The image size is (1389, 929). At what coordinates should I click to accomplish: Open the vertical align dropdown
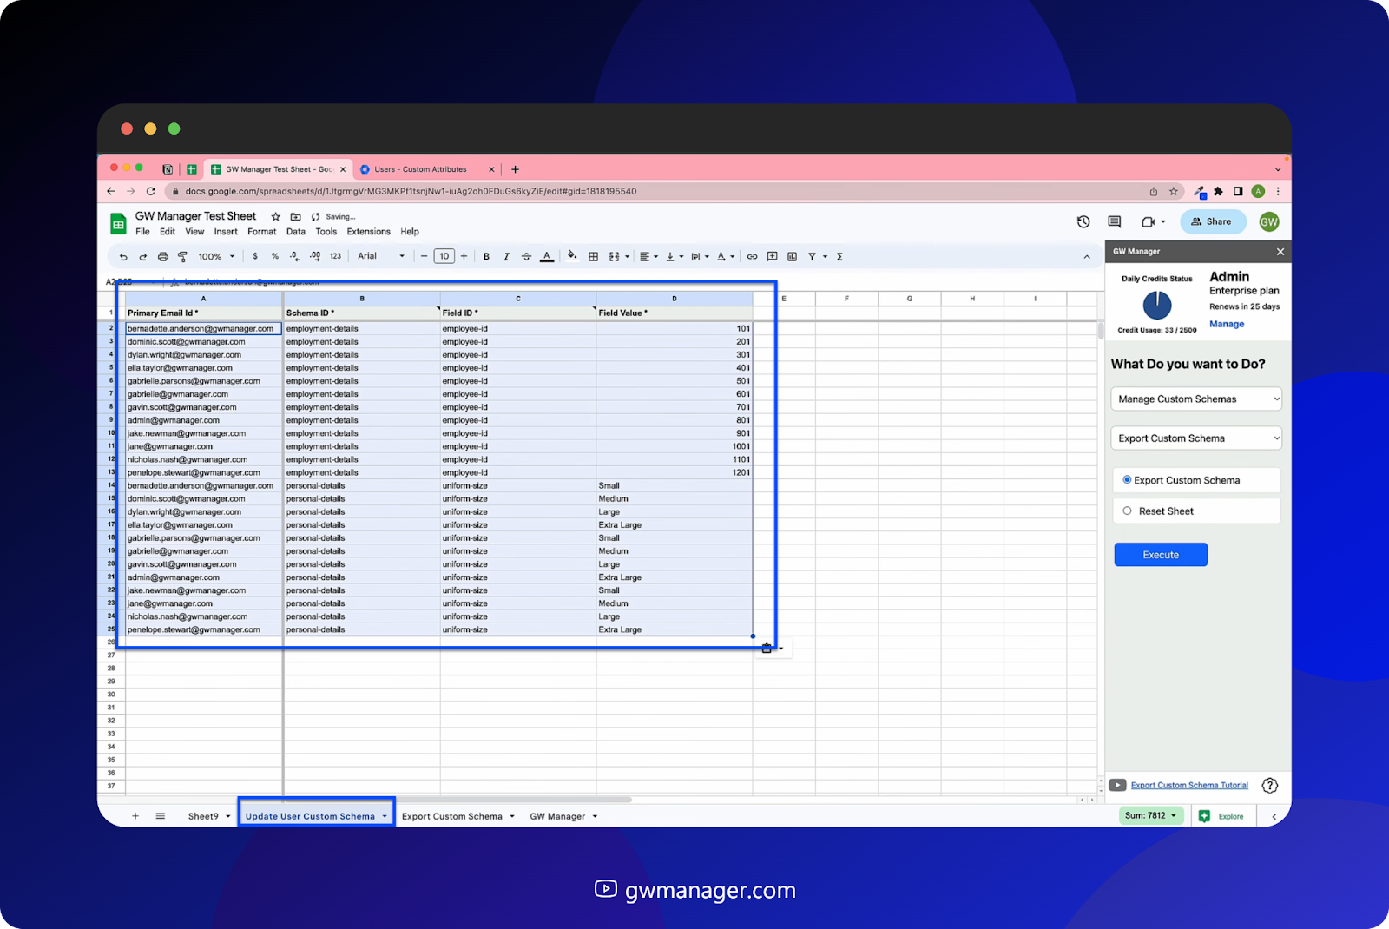pyautogui.click(x=675, y=257)
